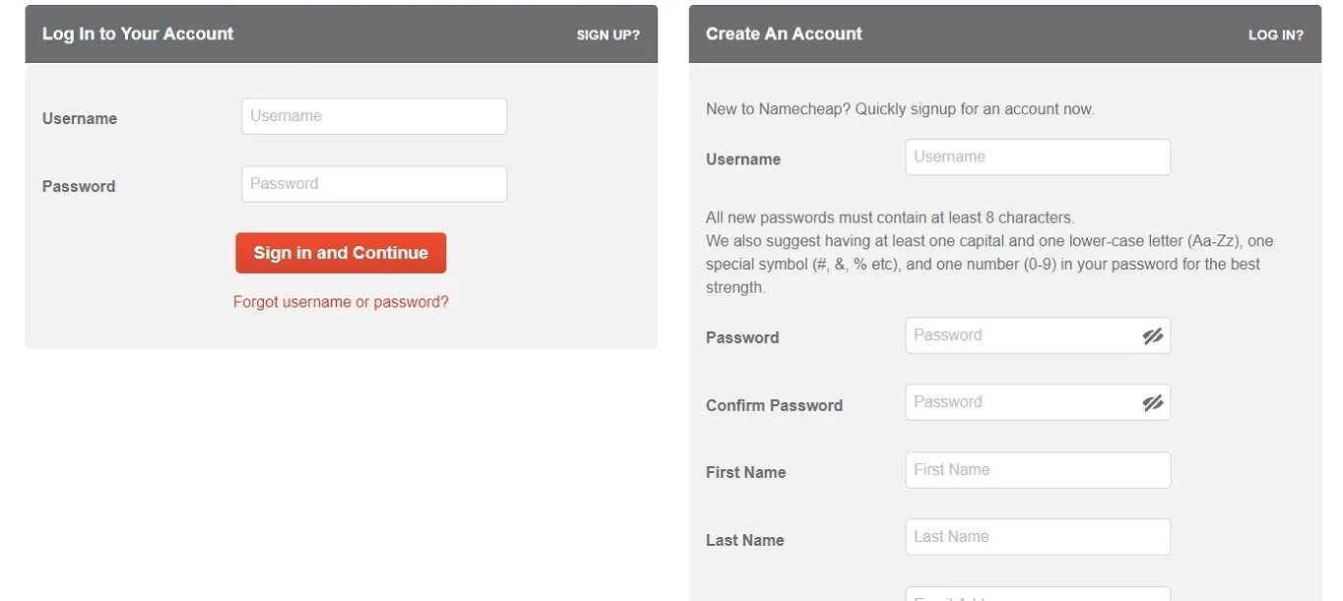Click the First Name label

coord(745,473)
